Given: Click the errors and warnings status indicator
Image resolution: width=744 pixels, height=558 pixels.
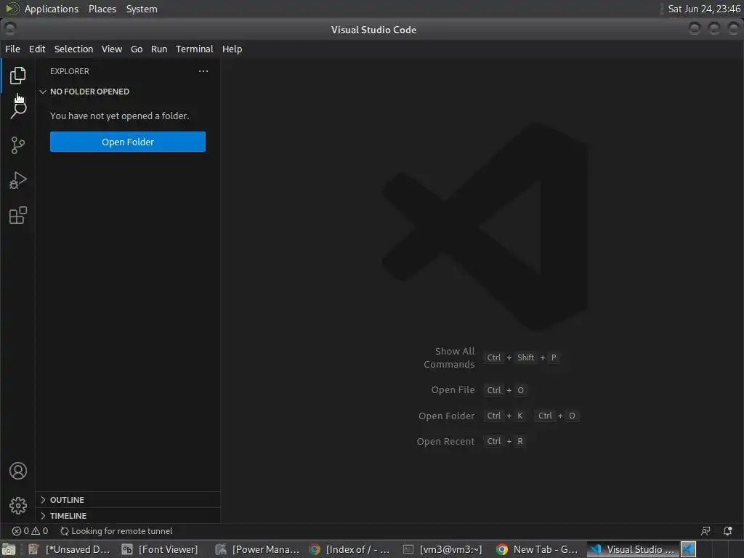Looking at the screenshot, I should pyautogui.click(x=30, y=531).
